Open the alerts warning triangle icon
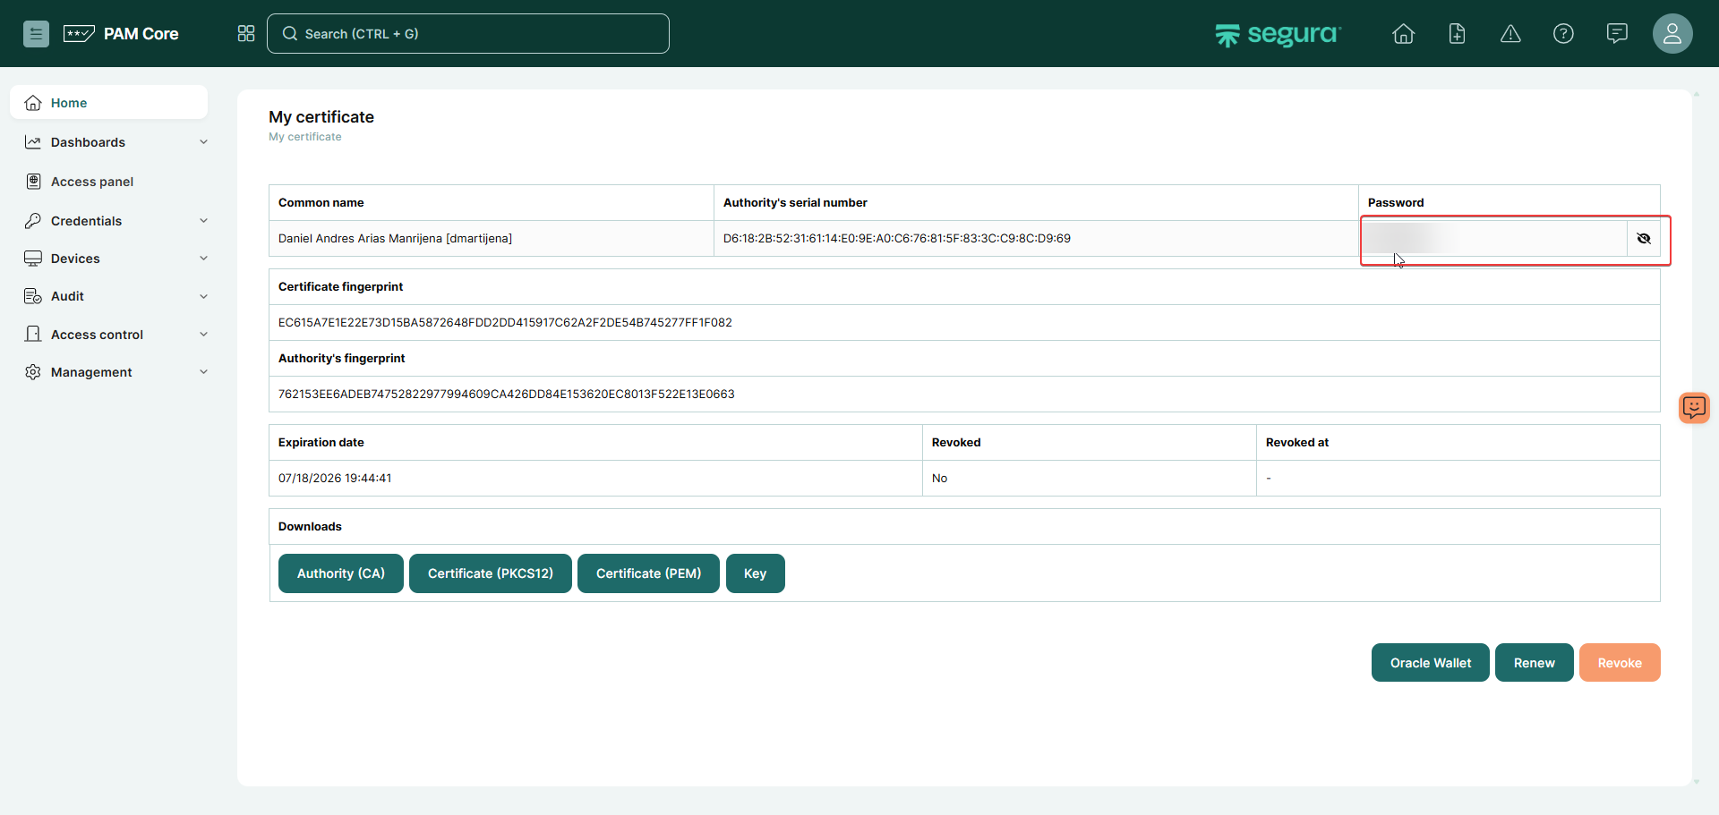The width and height of the screenshot is (1719, 815). click(1510, 34)
